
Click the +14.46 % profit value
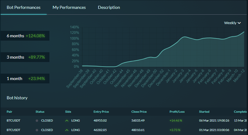[176, 121]
